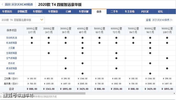Click the 50000公里 60个月 column header

[x=100, y=30]
